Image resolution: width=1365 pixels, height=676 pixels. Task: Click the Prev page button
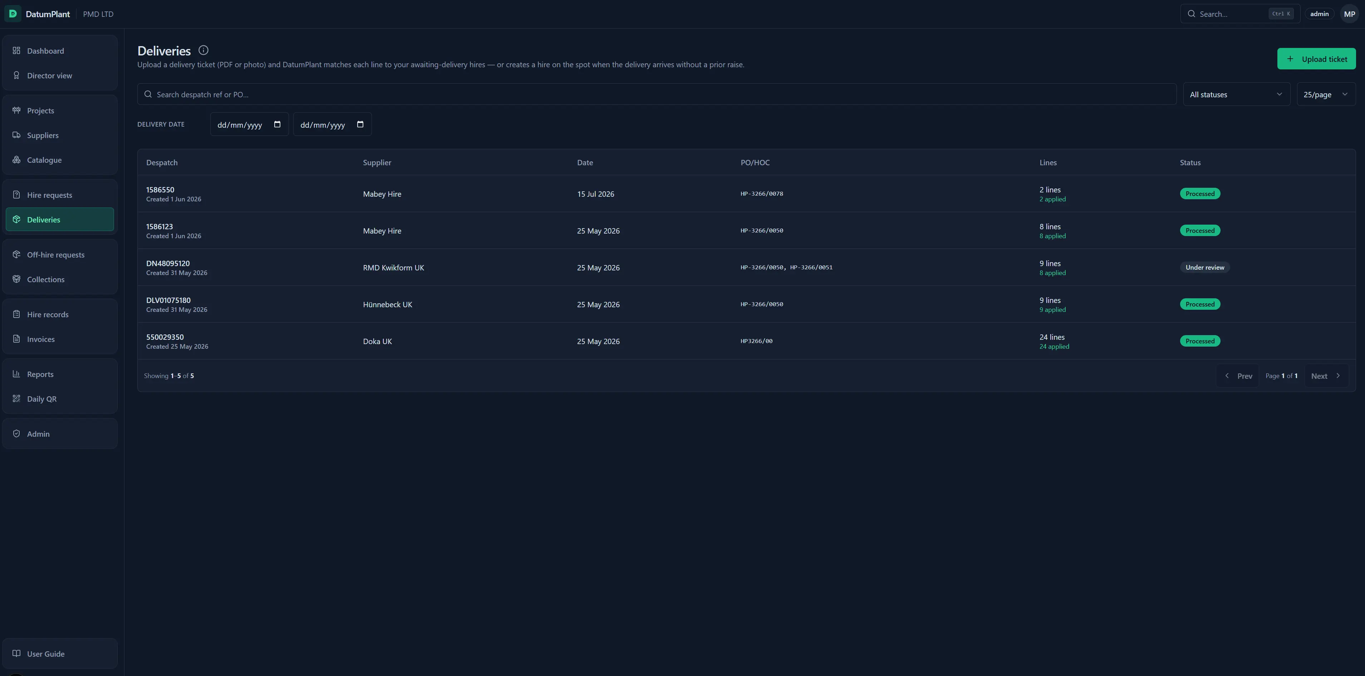[1237, 376]
